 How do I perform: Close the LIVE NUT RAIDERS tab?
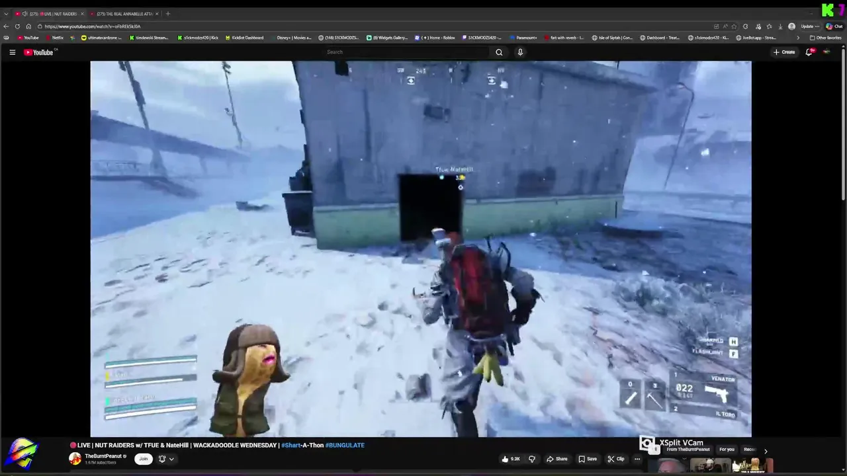83,14
